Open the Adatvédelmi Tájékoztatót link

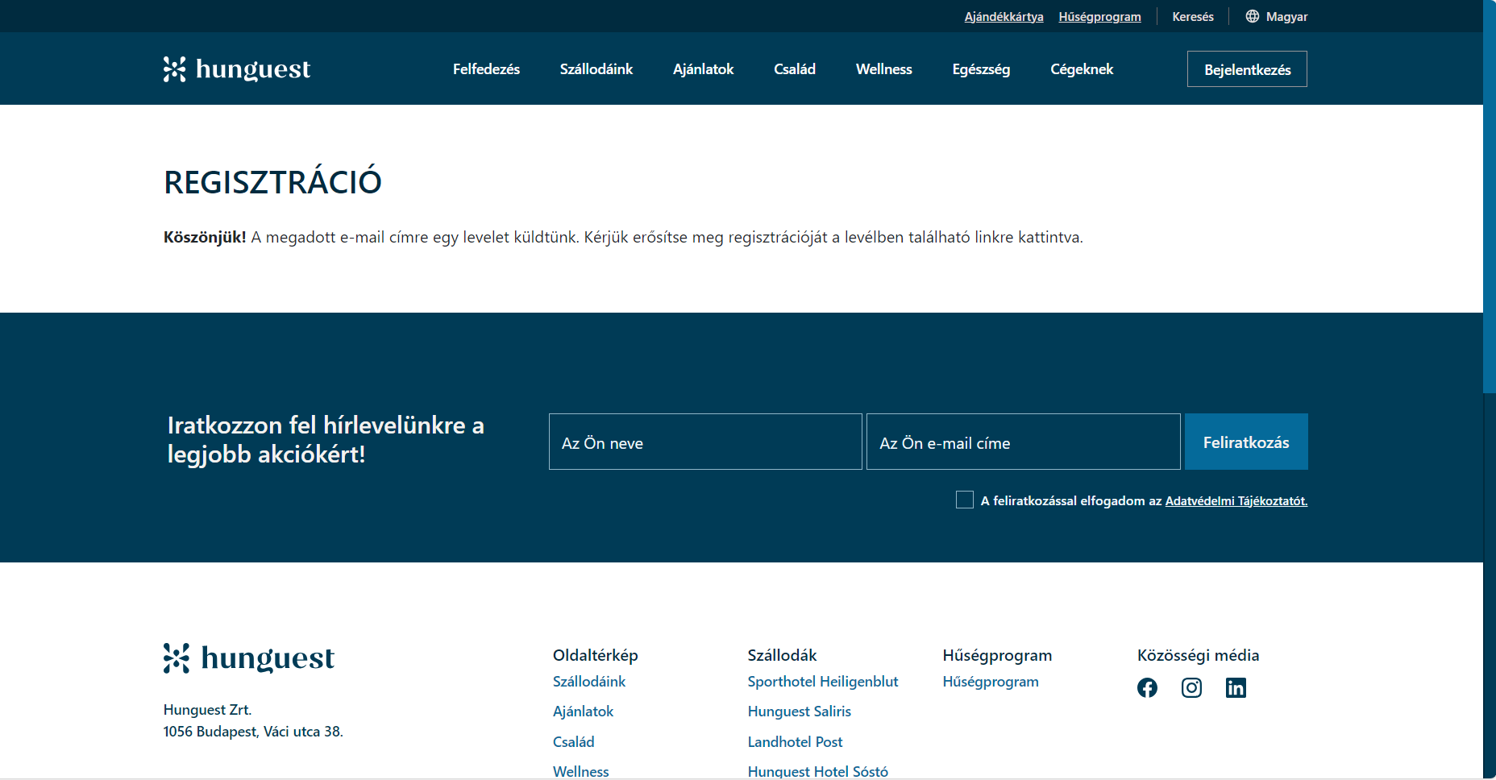point(1236,500)
